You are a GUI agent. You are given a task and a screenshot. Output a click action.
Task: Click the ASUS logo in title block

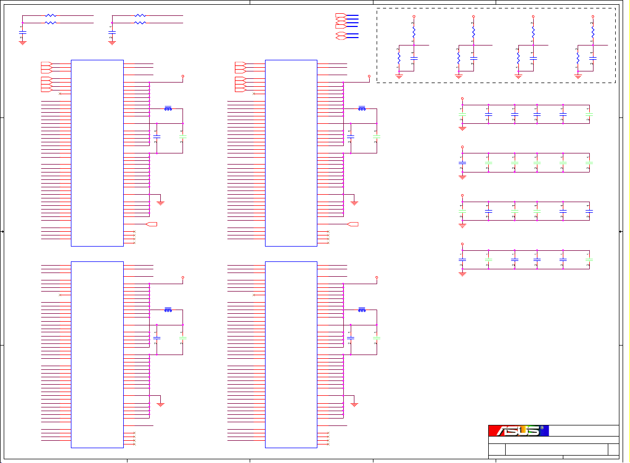[x=518, y=431]
